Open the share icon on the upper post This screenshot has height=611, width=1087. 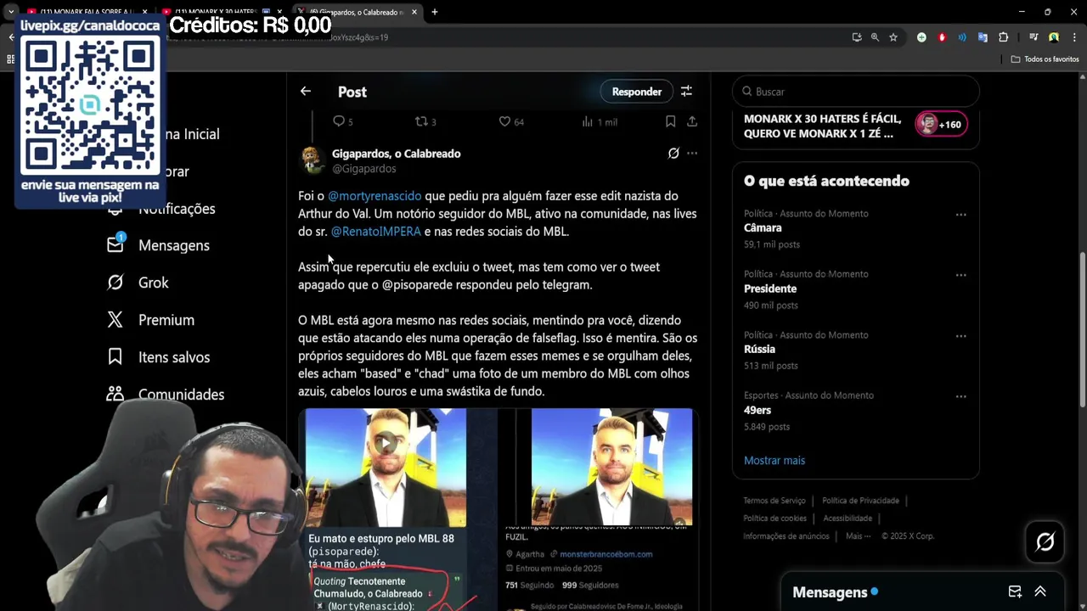pos(692,121)
